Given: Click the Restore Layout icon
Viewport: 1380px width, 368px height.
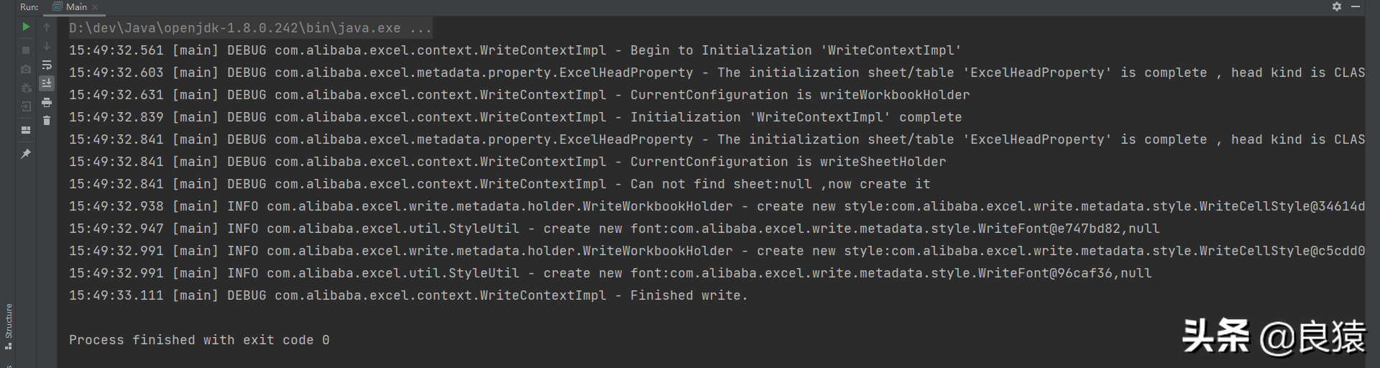Looking at the screenshot, I should [x=26, y=130].
